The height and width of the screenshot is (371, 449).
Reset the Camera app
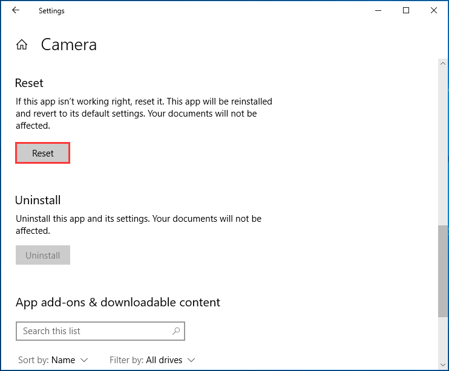point(43,153)
